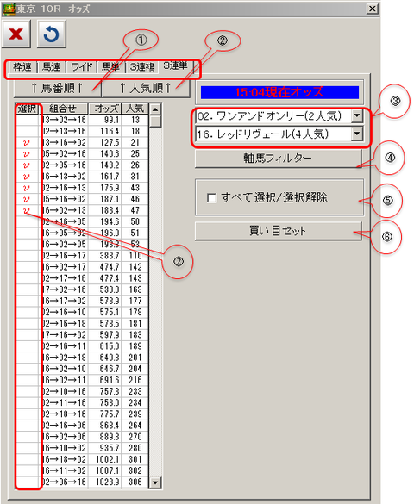Click the 組合せ column header
Viewport: 414px width, 504px height.
pyautogui.click(x=63, y=109)
